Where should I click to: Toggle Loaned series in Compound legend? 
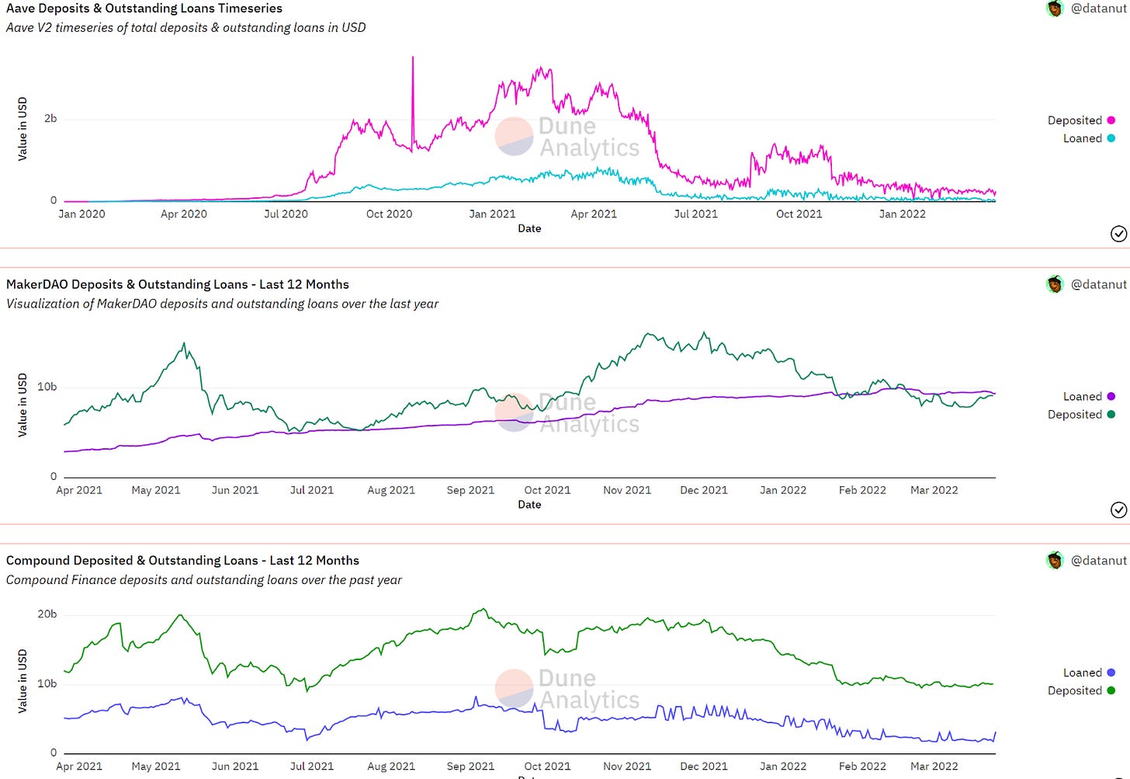(1089, 673)
